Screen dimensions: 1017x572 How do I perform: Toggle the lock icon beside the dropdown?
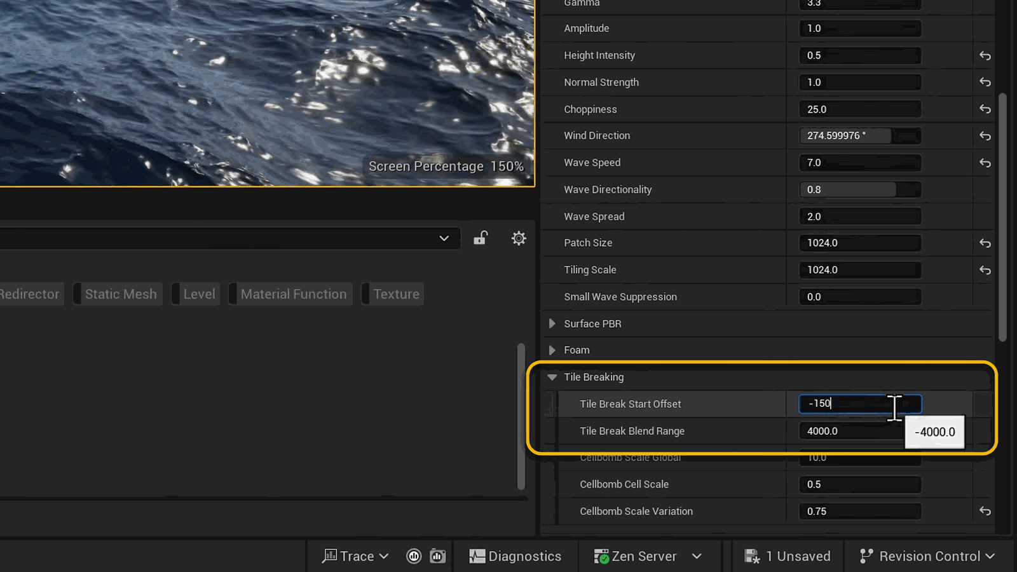coord(481,238)
